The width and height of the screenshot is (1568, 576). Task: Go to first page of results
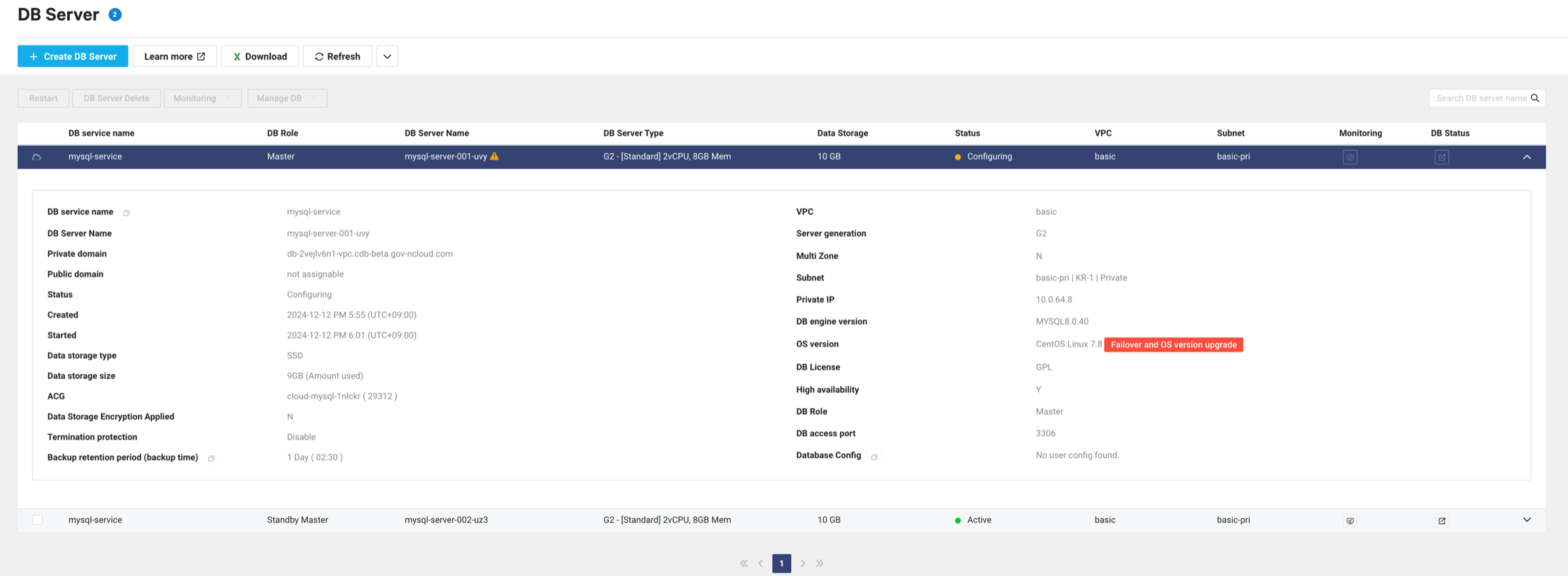tap(743, 563)
